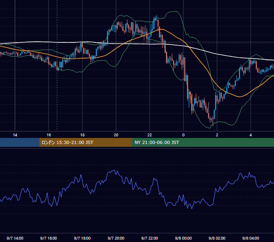Screen dimensions: 274x242
Task: Click the 9/7 16:00 time label
Action: [49, 238]
